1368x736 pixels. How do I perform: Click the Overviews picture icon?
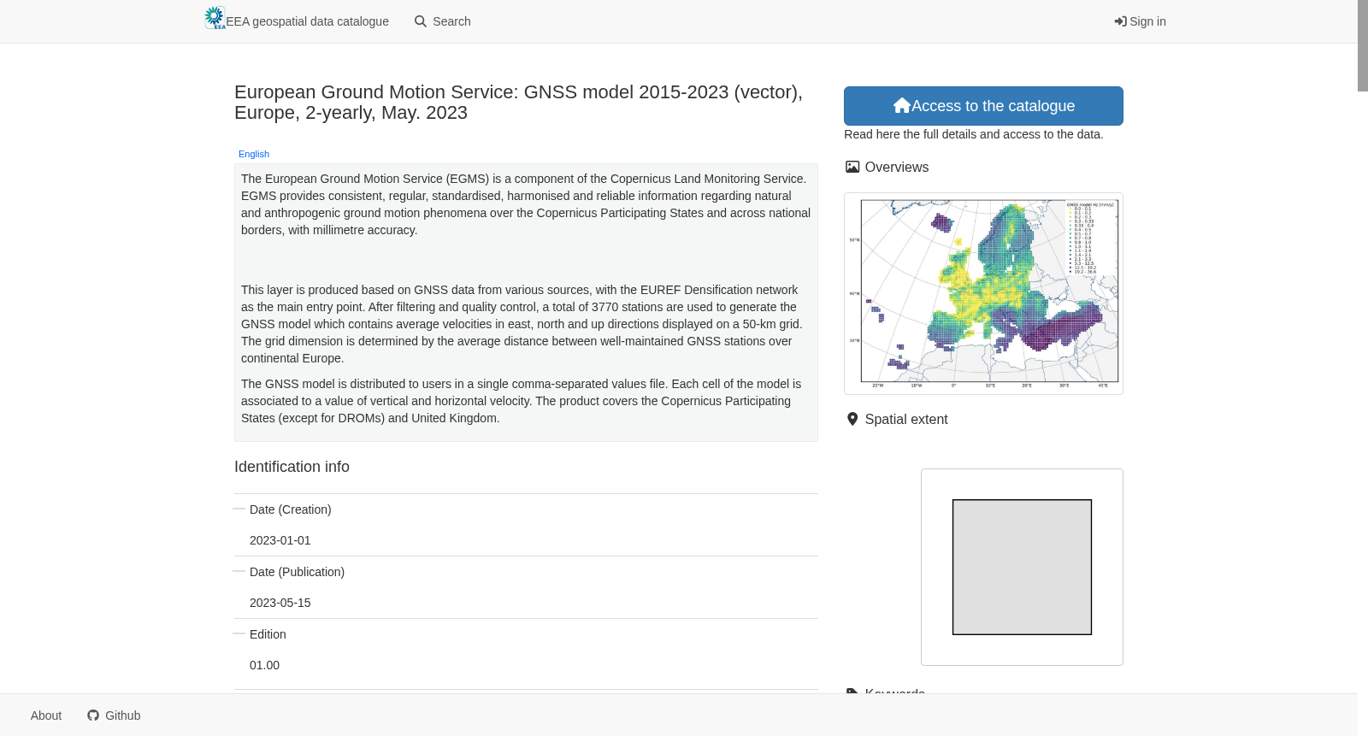(852, 167)
